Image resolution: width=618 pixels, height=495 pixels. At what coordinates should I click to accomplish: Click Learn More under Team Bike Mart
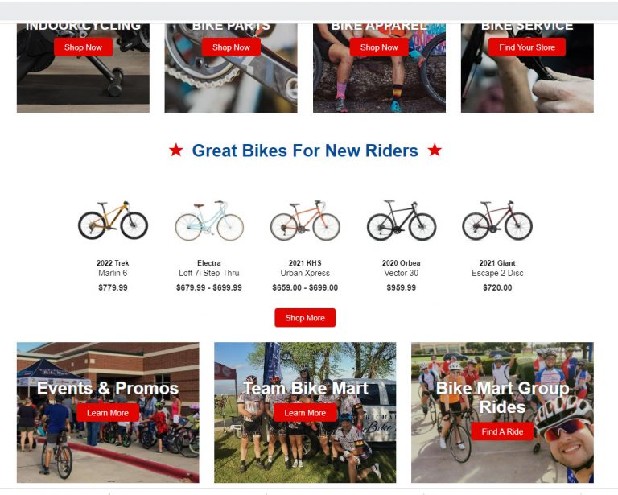tap(305, 413)
